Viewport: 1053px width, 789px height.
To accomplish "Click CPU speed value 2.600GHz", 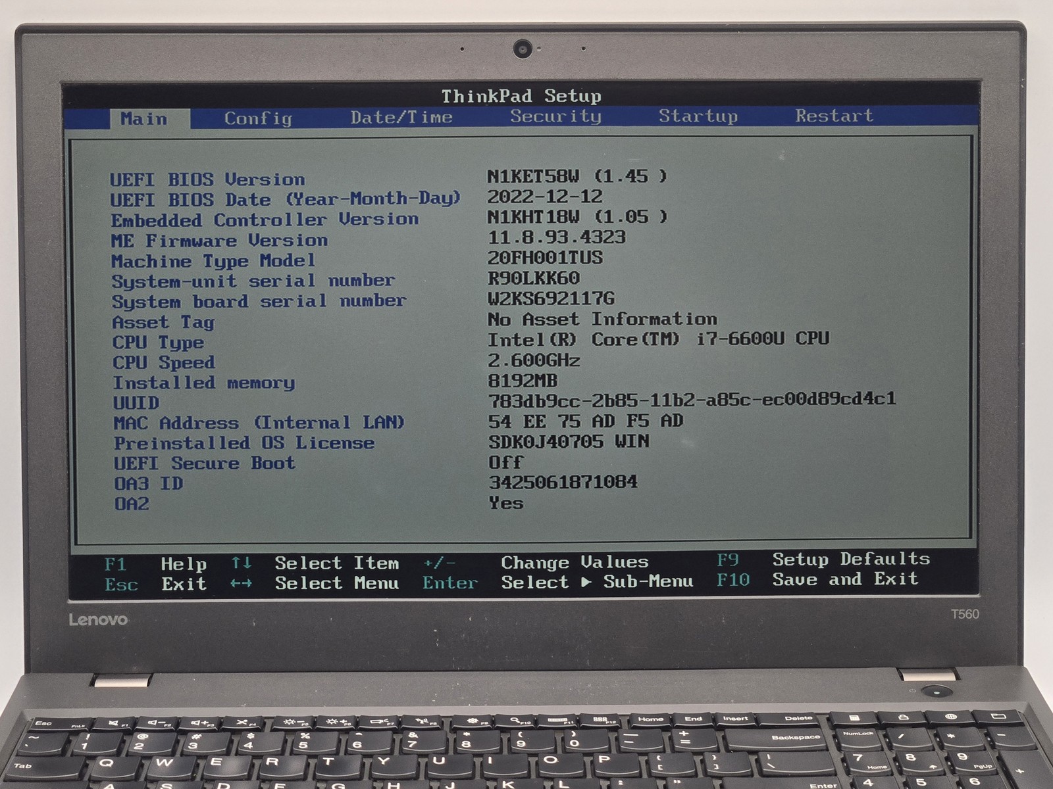I will pyautogui.click(x=534, y=360).
